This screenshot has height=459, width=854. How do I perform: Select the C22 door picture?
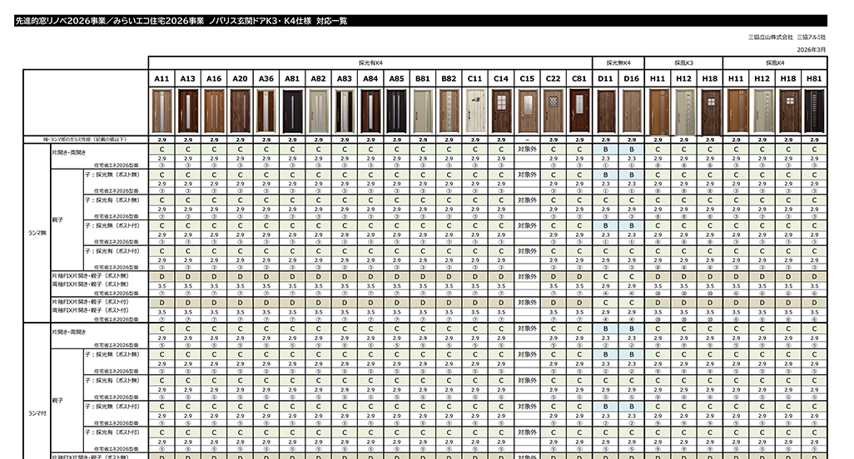point(553,111)
